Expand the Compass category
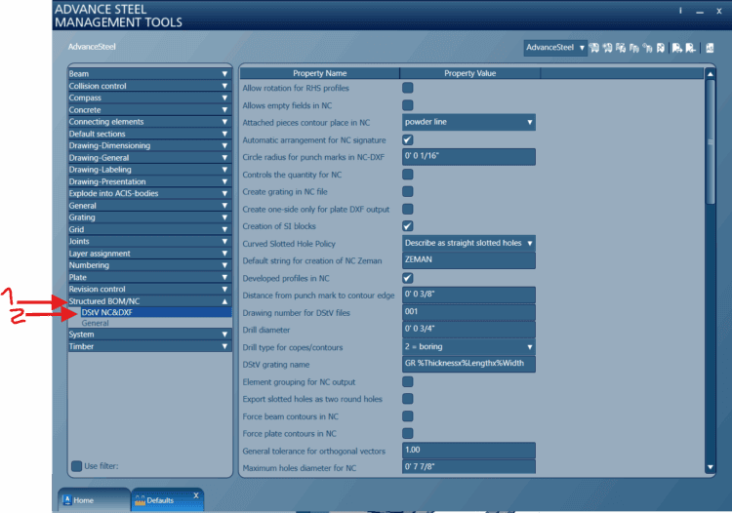The image size is (732, 513). click(x=150, y=98)
